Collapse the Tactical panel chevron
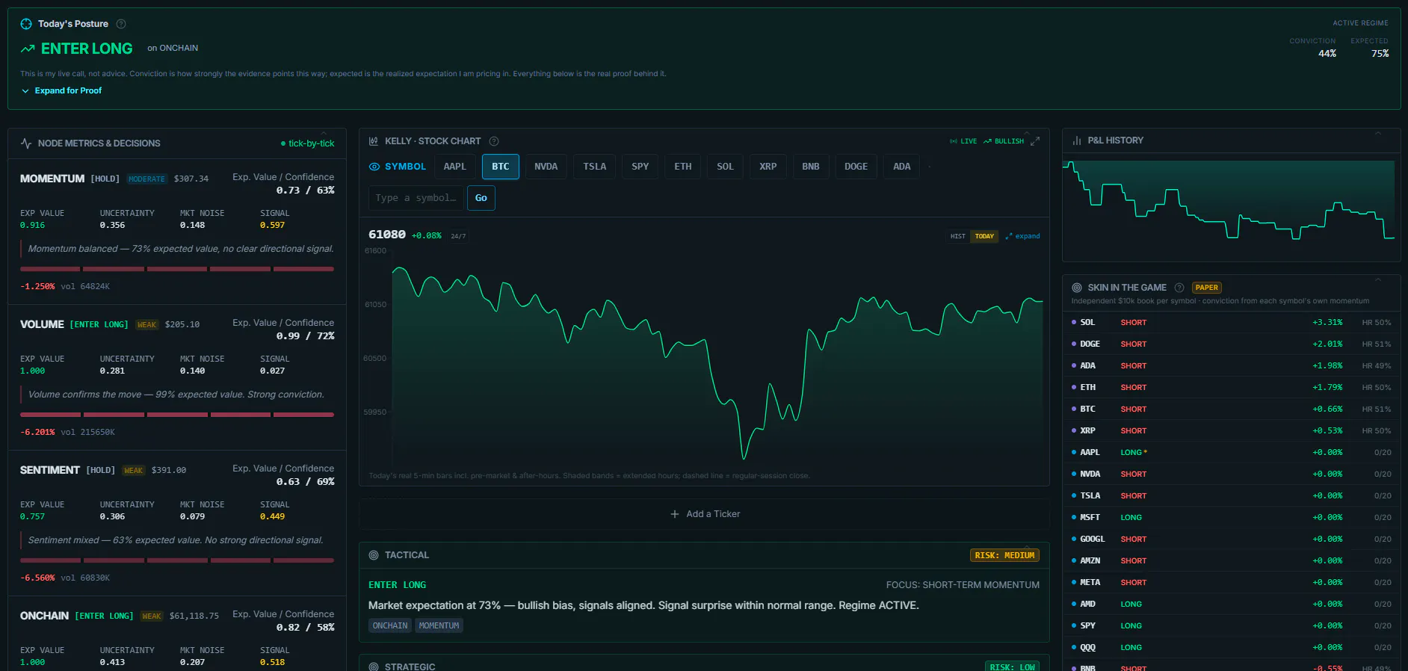Viewport: 1408px width, 671px height. coord(1027,548)
